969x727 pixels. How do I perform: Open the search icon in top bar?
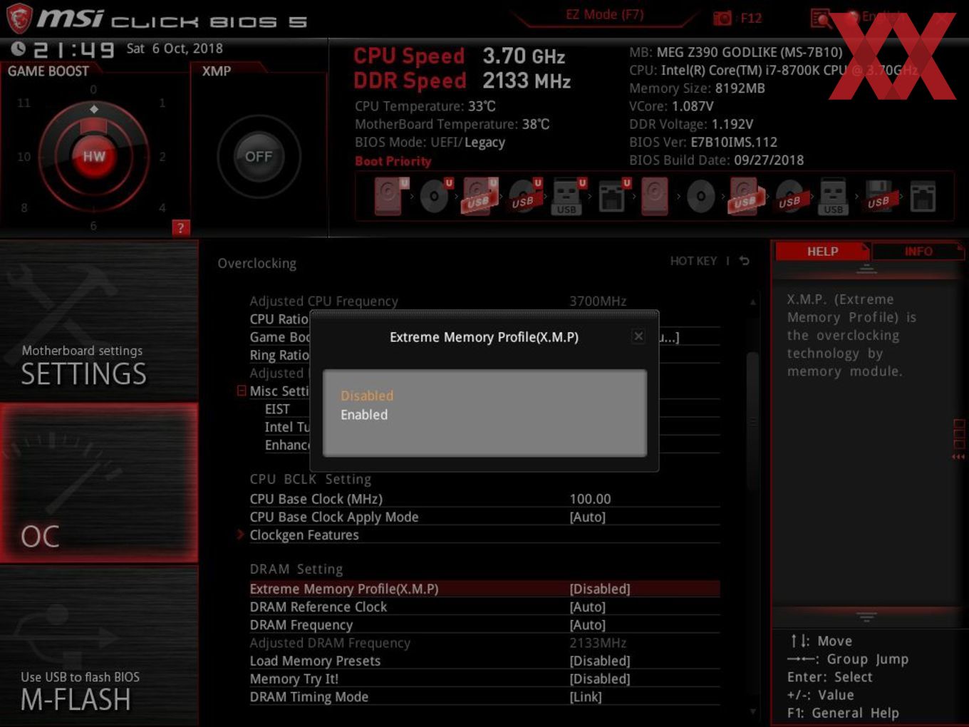pos(821,18)
